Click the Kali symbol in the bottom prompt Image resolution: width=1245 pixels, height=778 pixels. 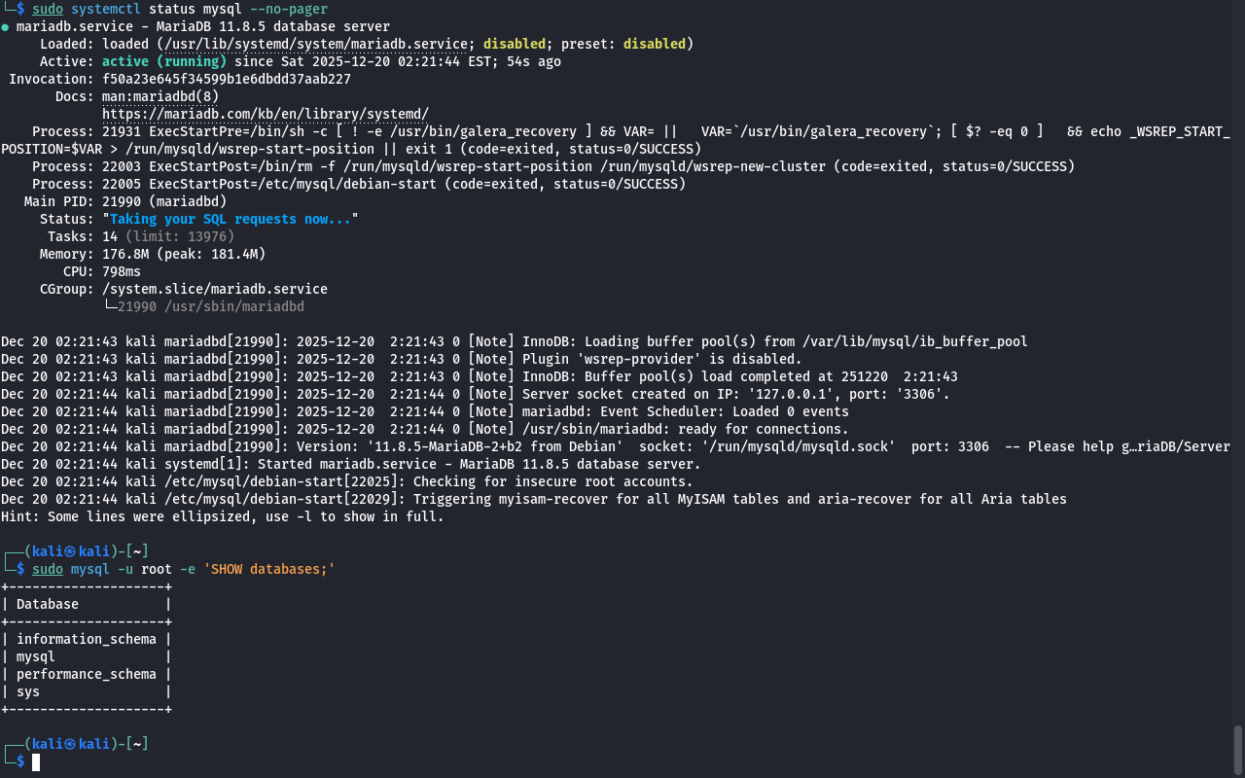pos(69,744)
